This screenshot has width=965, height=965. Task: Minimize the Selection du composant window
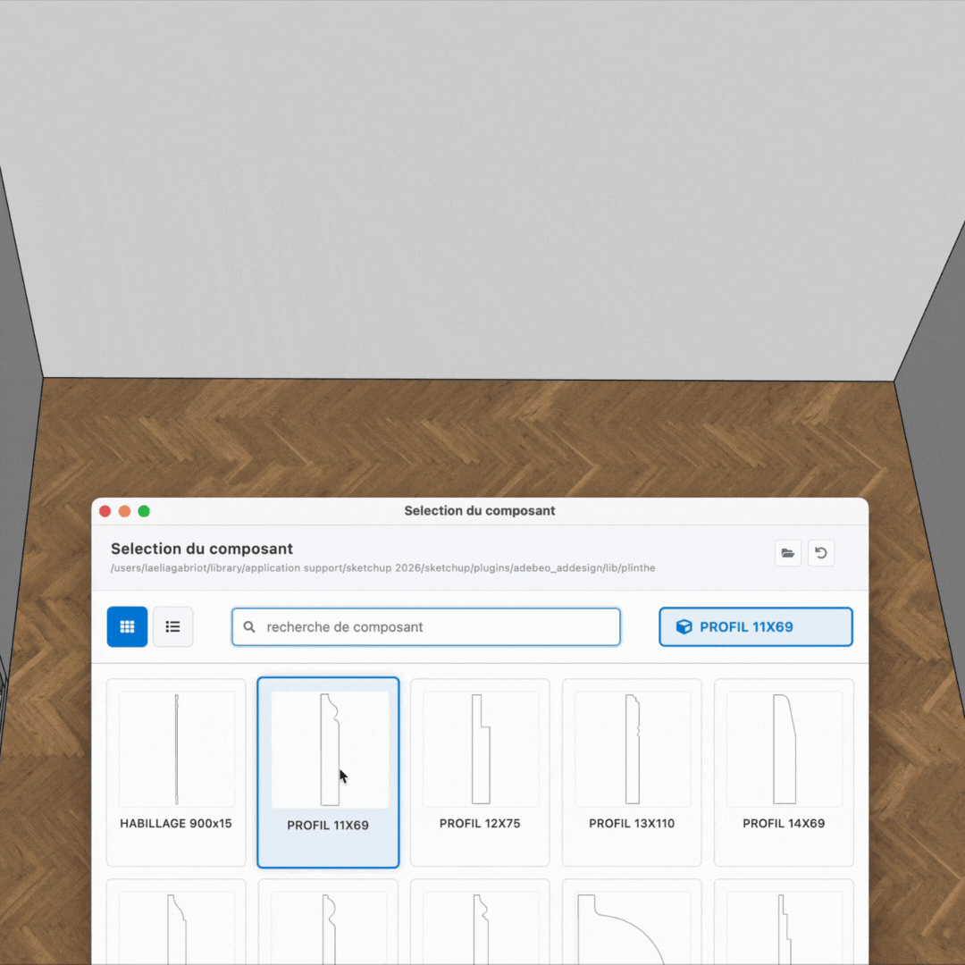[x=124, y=511]
